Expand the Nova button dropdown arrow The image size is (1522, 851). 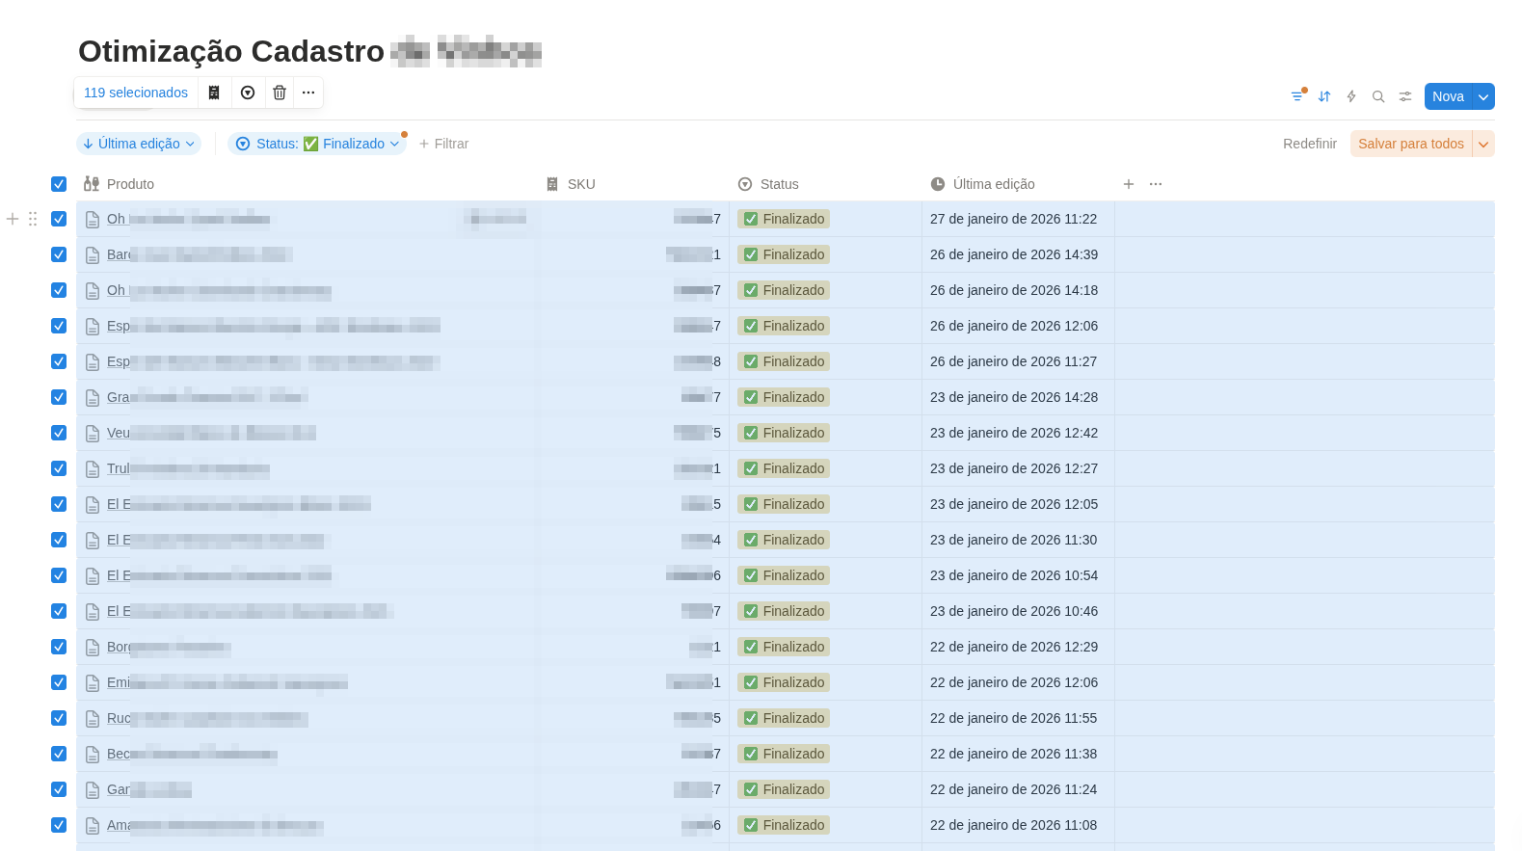[x=1483, y=96]
